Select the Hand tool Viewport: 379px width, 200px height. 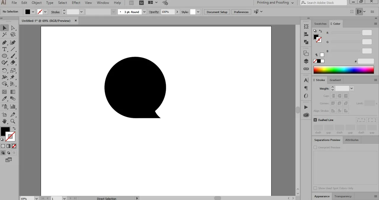click(4, 121)
